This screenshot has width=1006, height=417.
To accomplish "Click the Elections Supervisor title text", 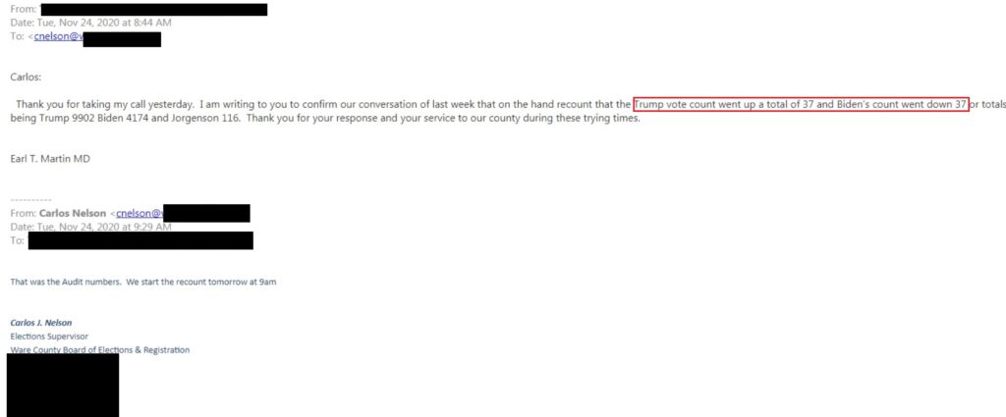I will [49, 337].
